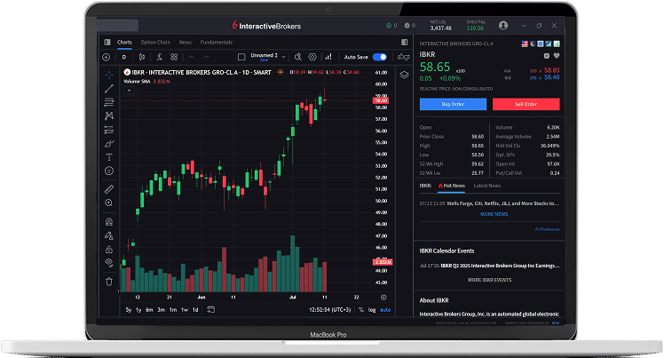Click the Buy Order button
This screenshot has height=358, width=664.
[453, 104]
